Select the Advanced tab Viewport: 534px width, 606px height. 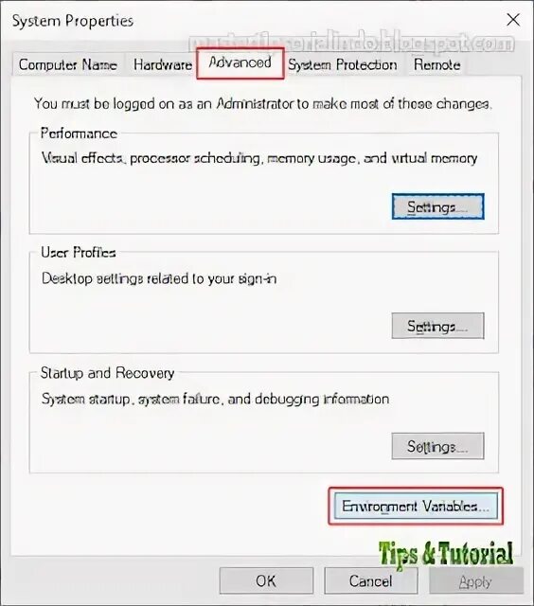pyautogui.click(x=240, y=63)
